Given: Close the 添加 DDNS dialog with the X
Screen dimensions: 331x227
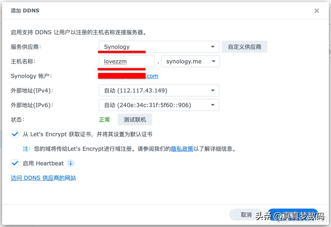Looking at the screenshot, I should coord(317,10).
